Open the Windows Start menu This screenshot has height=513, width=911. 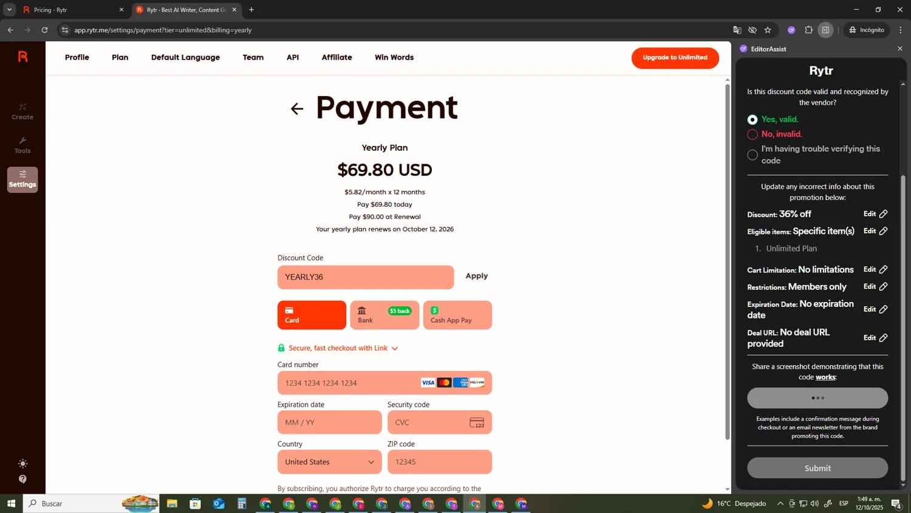(11, 503)
